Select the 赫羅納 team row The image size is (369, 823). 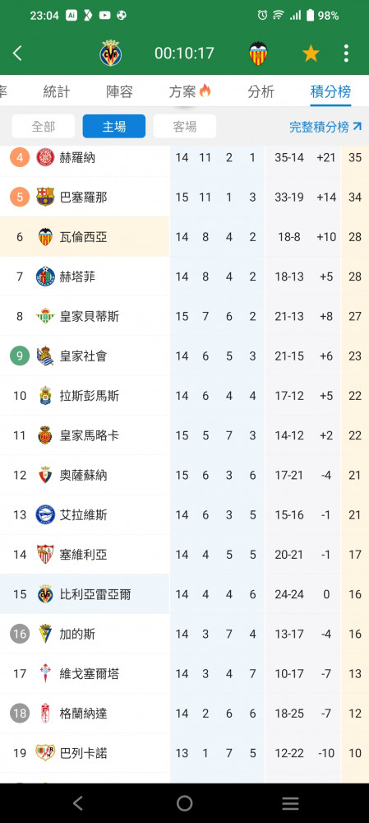click(184, 157)
